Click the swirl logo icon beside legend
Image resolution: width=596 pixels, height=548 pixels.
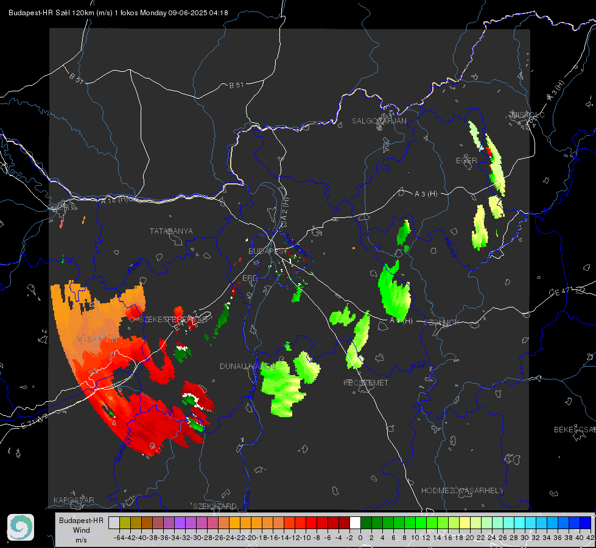(21, 527)
